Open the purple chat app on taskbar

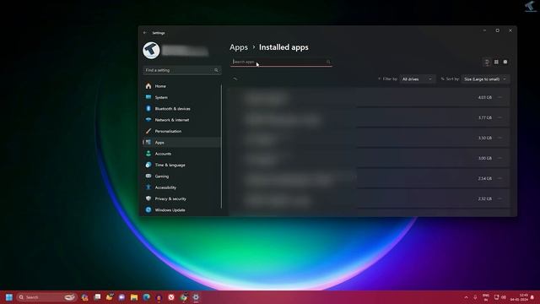(121, 297)
